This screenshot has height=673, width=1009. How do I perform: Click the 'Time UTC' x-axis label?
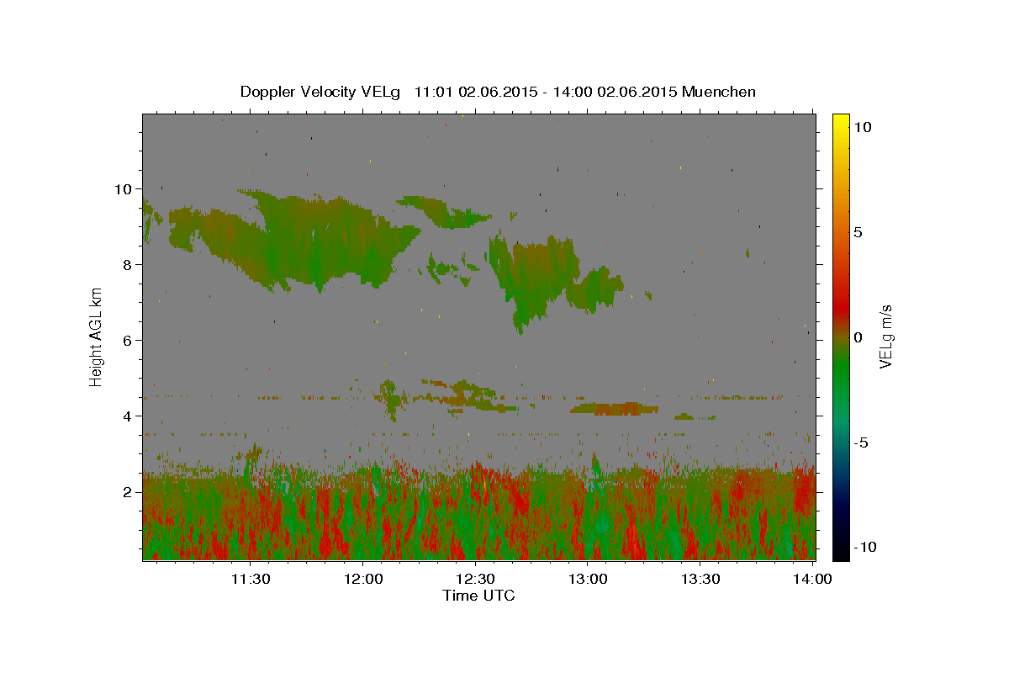tap(478, 596)
